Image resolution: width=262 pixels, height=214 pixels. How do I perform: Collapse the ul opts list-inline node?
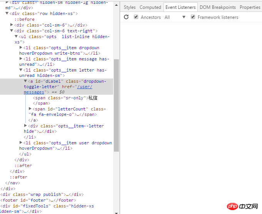pos(16,36)
